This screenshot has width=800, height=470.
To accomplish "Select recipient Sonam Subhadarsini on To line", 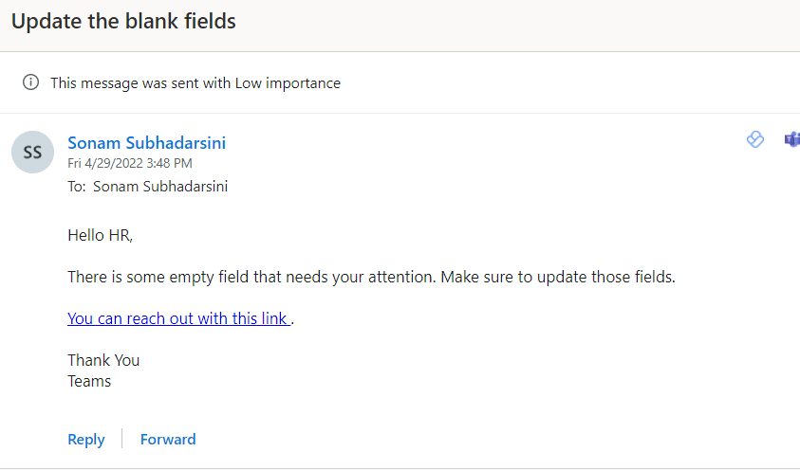I will tap(160, 187).
